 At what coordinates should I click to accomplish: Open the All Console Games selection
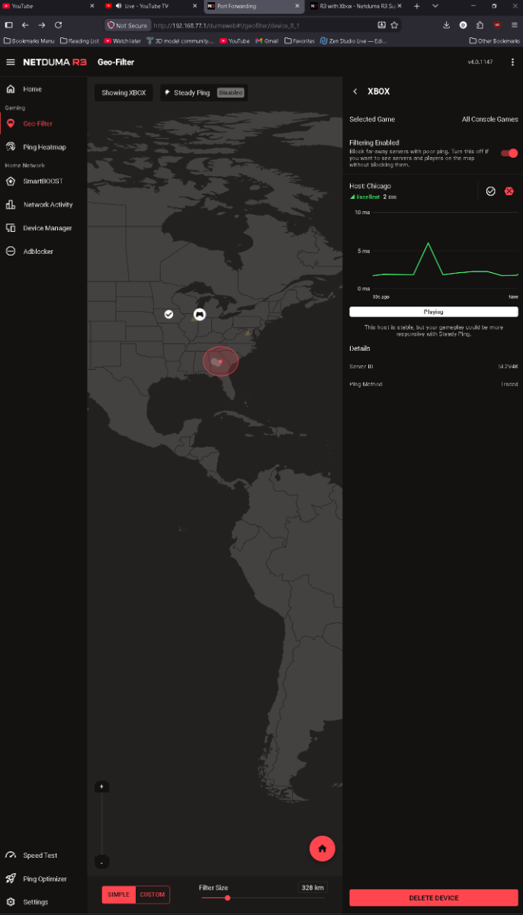tap(489, 120)
